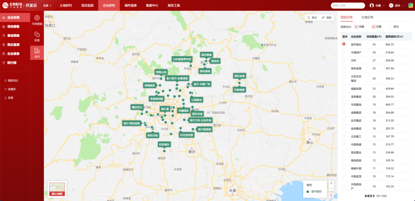The image size is (415, 201).
Task: Click the 檀谷若丘 project marker
Action: tap(137, 107)
